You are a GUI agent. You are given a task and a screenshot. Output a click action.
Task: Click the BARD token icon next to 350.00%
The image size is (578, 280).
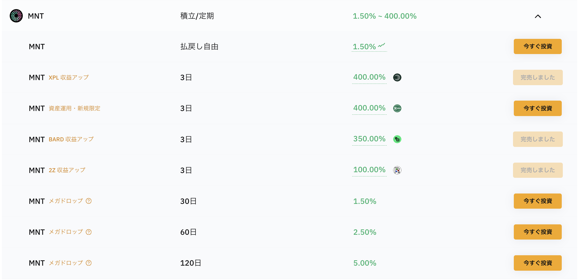397,139
